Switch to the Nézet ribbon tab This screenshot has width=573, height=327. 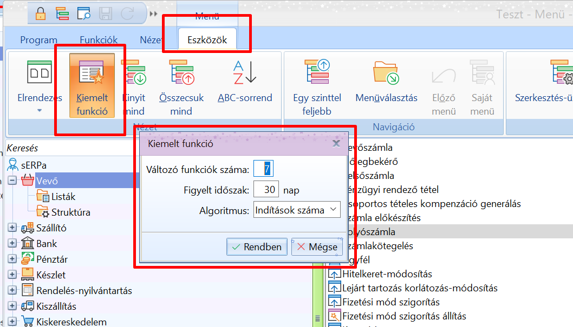[151, 40]
